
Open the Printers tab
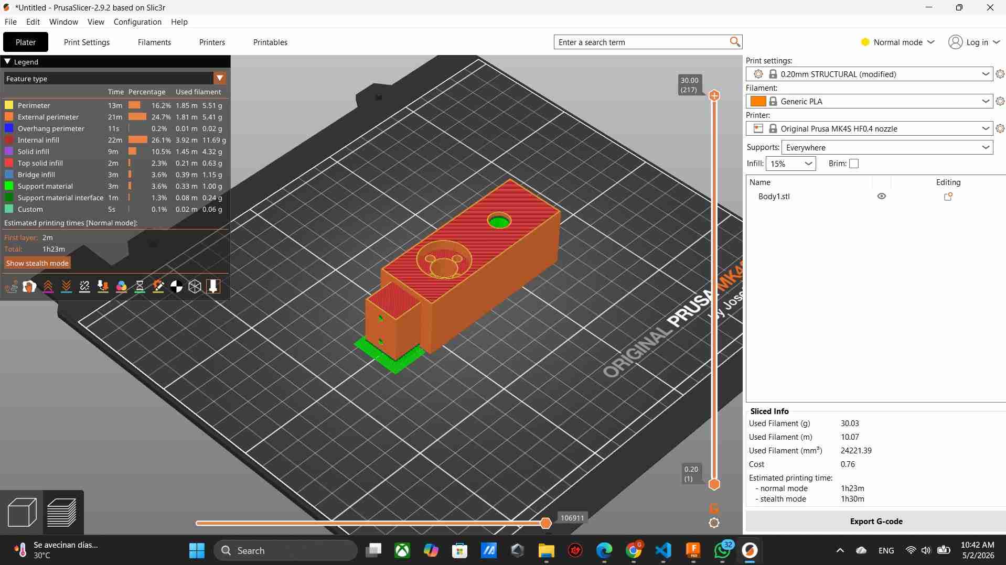pyautogui.click(x=212, y=42)
